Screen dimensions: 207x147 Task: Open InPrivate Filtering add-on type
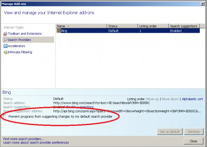tap(20, 52)
